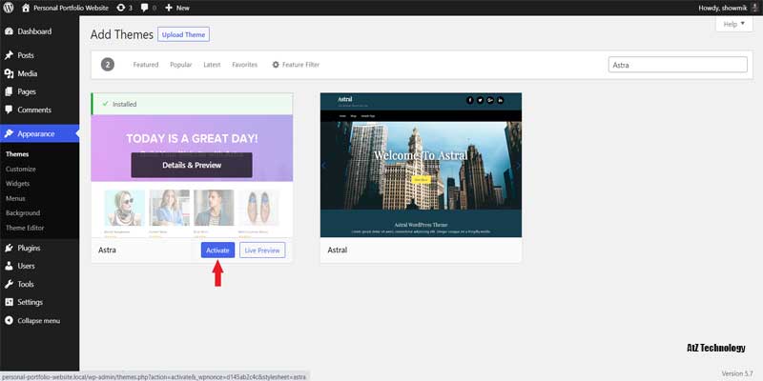Click the WordPress logo icon
The height and width of the screenshot is (381, 763).
(x=9, y=8)
